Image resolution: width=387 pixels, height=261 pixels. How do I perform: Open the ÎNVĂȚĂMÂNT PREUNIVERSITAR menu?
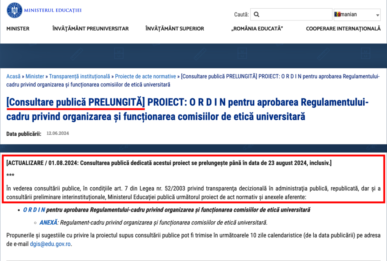tap(90, 29)
